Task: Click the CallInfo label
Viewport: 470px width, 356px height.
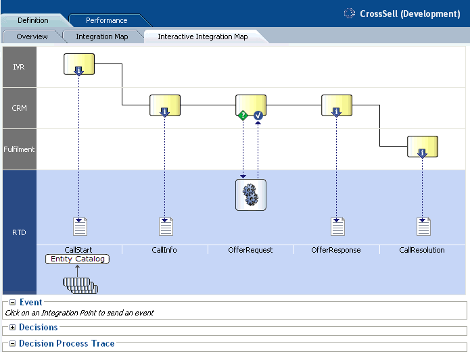Action: (164, 250)
